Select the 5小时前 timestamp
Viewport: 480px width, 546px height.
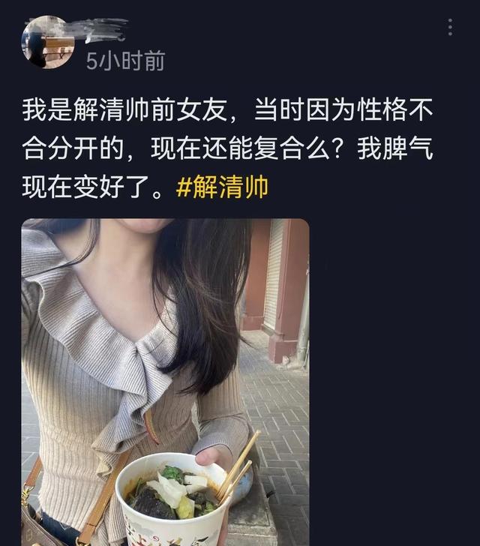click(125, 61)
